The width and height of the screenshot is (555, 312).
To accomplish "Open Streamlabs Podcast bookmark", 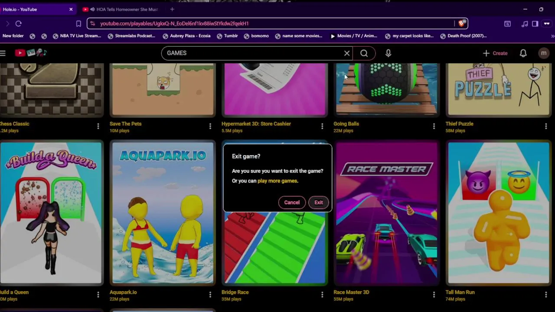I will pos(131,36).
